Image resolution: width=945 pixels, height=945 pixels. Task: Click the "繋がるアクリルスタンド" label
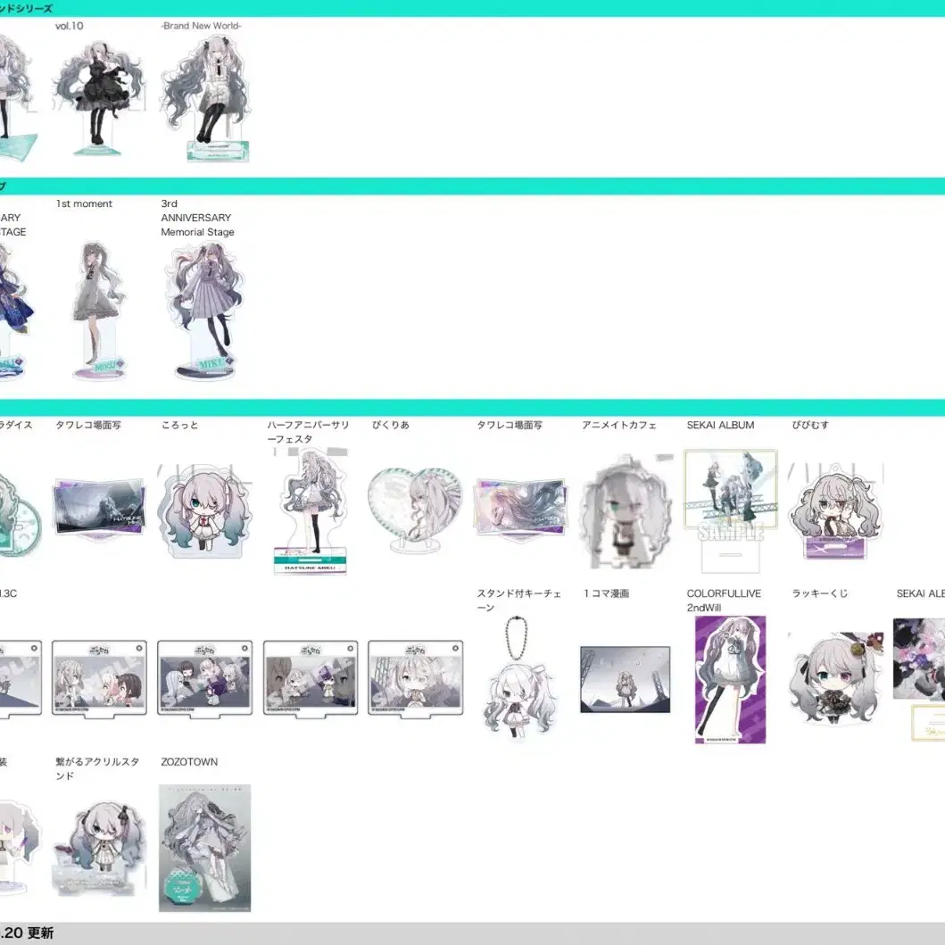pos(97,769)
